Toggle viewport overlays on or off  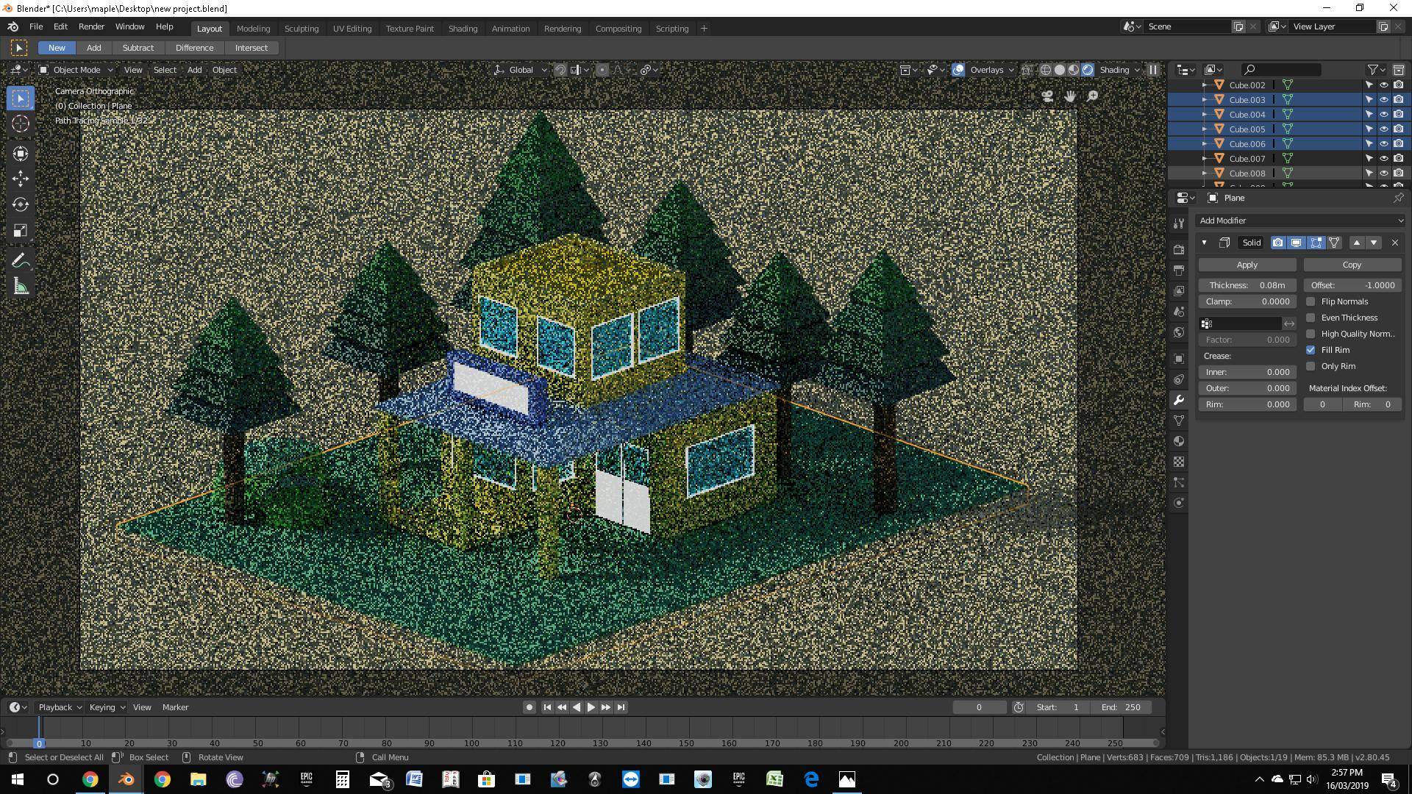[x=958, y=70]
